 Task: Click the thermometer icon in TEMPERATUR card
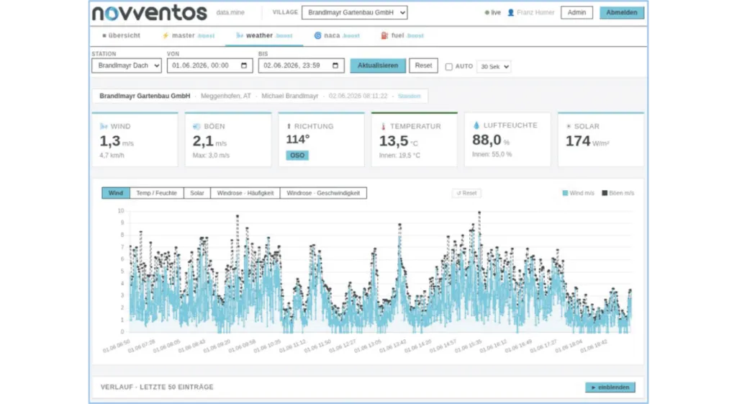(x=383, y=127)
